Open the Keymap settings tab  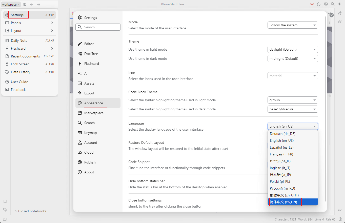coord(90,133)
